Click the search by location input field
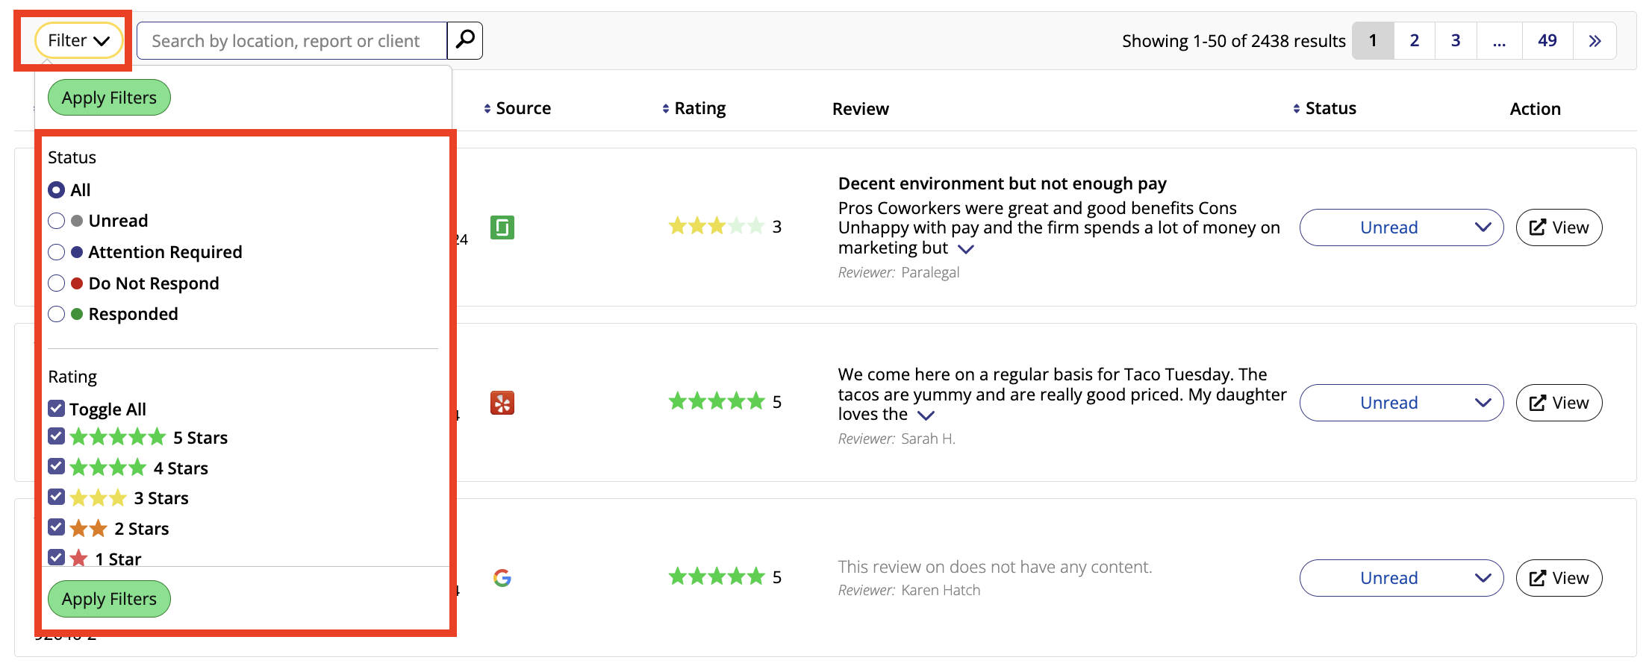 [292, 41]
